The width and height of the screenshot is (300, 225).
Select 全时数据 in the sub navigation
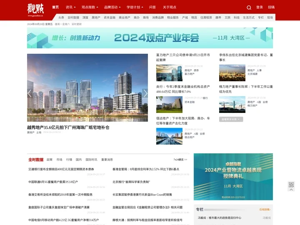[x=73, y=17]
